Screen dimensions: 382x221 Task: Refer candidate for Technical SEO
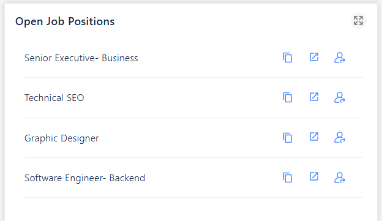[x=340, y=97]
